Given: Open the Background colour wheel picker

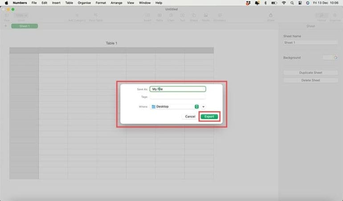Looking at the screenshot, I should [x=335, y=58].
